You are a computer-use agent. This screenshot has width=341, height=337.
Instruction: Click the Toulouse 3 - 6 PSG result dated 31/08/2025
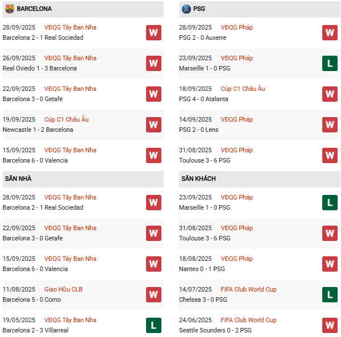[x=205, y=160]
